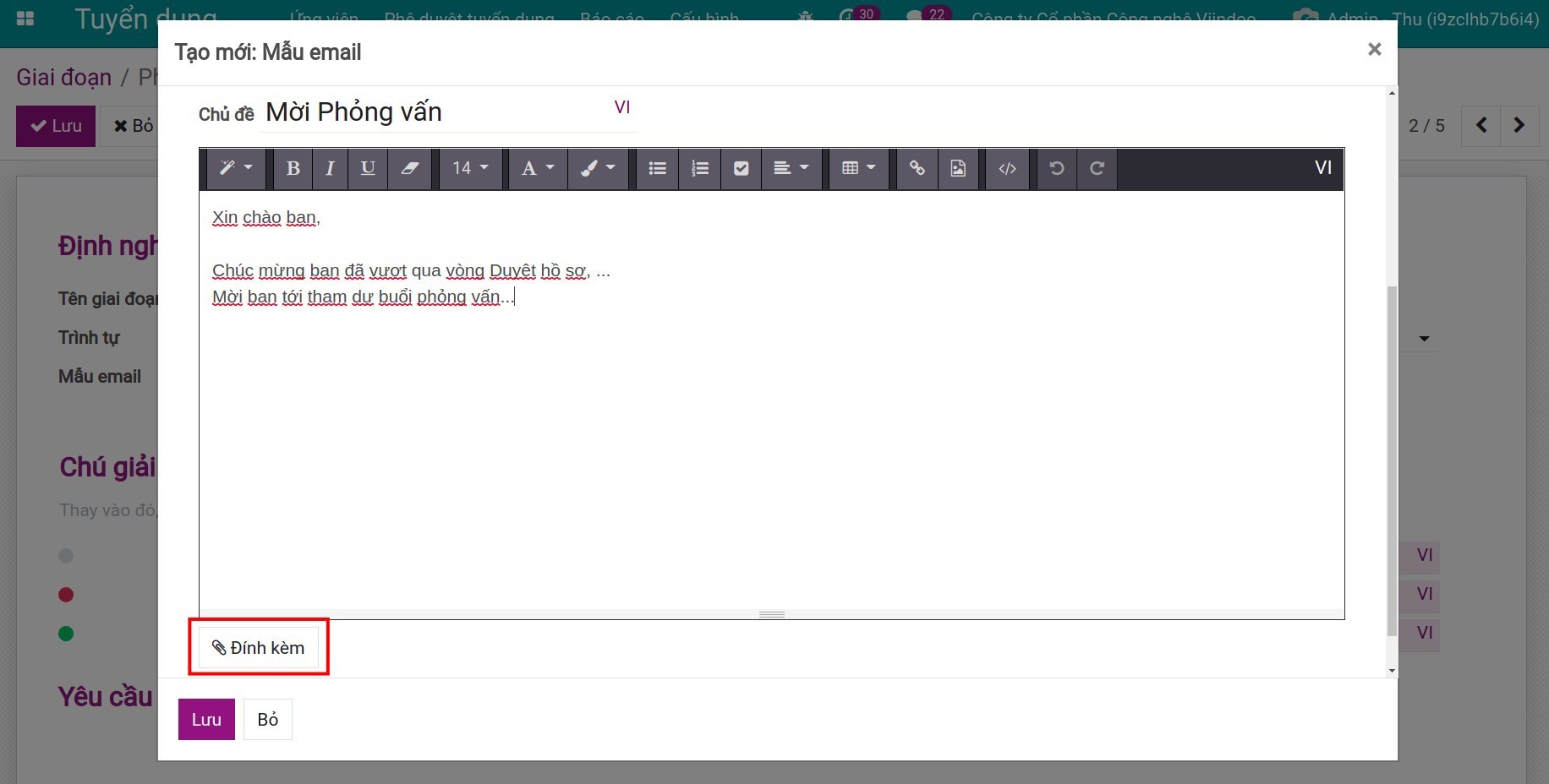Toggle editor language flag VI
The image size is (1549, 784).
pyautogui.click(x=1322, y=167)
